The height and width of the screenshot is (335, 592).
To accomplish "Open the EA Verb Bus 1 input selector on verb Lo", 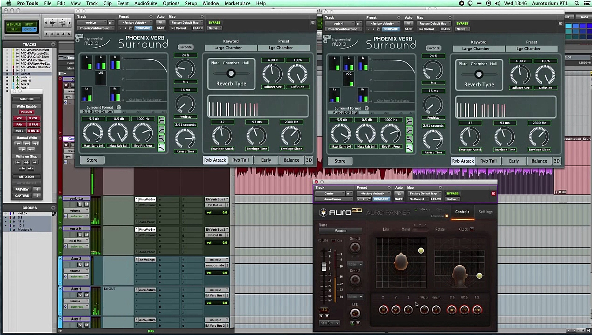I will tap(216, 199).
